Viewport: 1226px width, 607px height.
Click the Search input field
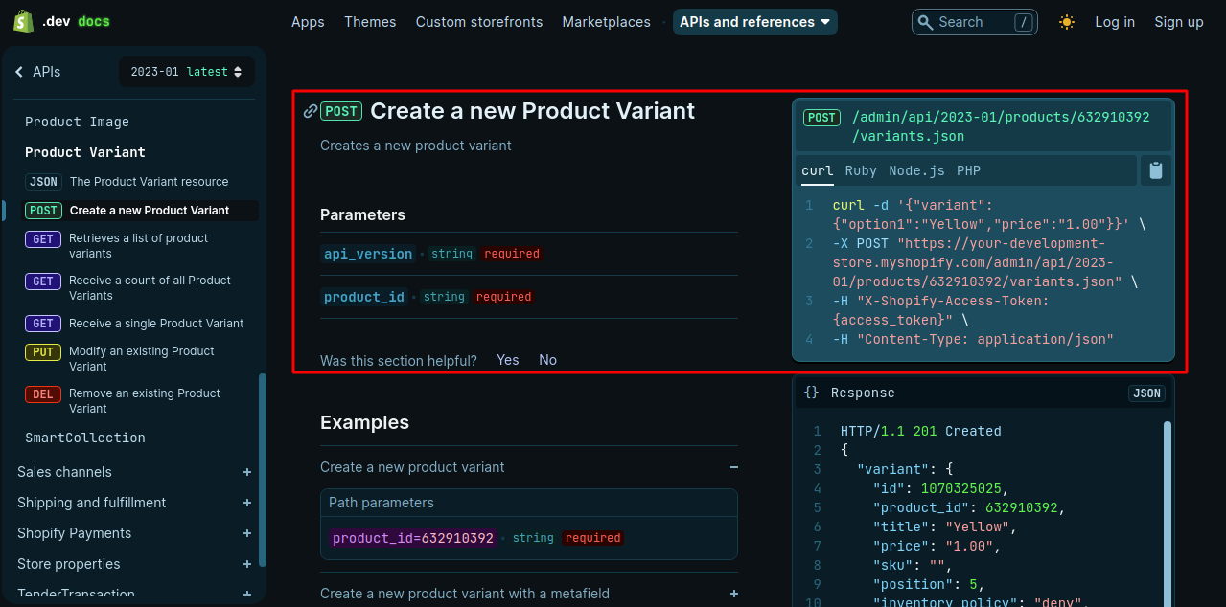coord(974,22)
